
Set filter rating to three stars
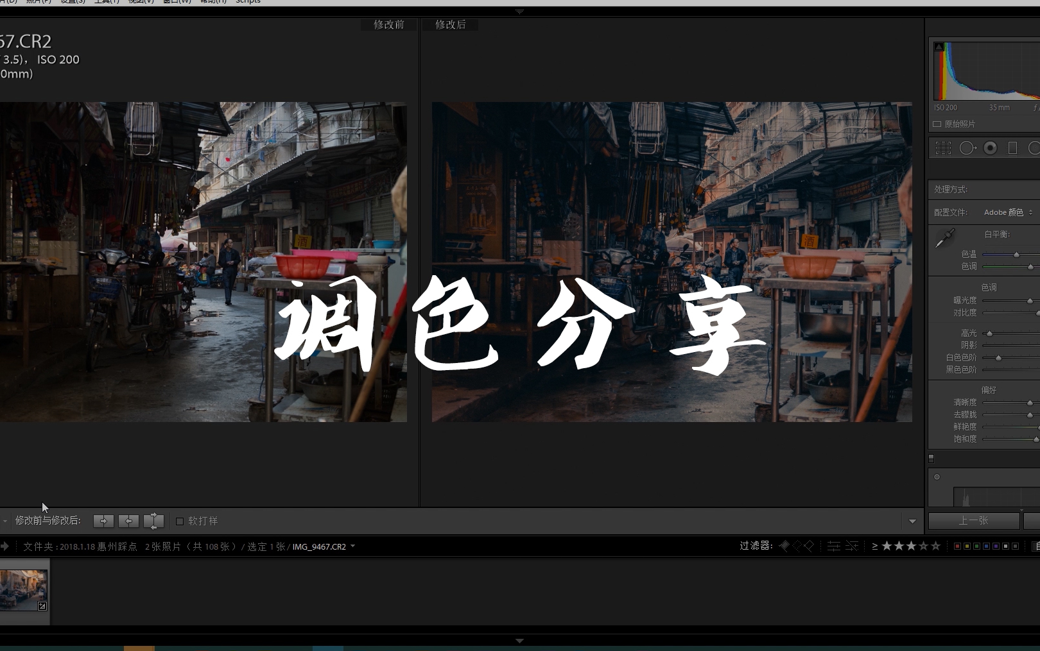912,546
